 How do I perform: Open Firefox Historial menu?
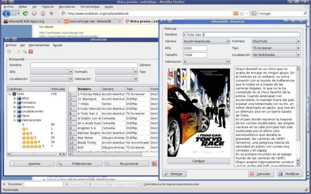point(48,6)
